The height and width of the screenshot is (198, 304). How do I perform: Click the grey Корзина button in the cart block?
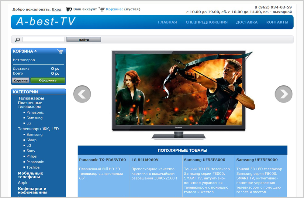click(x=21, y=80)
